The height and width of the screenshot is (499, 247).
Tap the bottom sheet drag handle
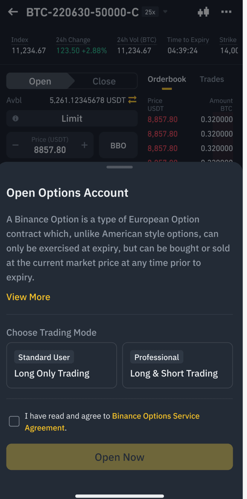pos(120,167)
